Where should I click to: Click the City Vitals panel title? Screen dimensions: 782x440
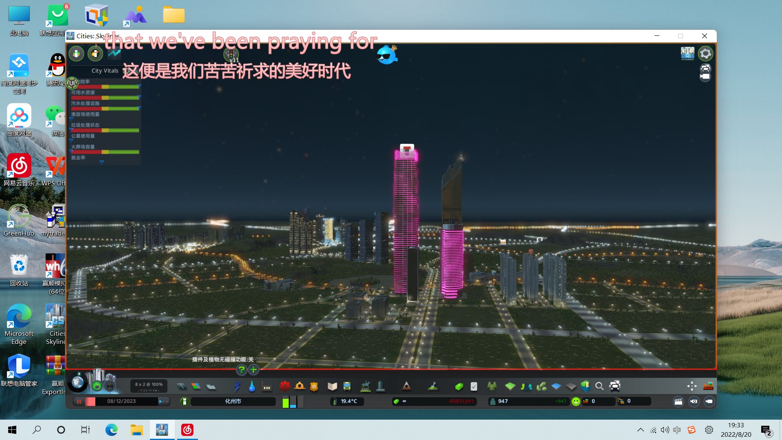click(105, 70)
